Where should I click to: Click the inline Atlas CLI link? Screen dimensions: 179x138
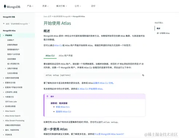coord(58,45)
